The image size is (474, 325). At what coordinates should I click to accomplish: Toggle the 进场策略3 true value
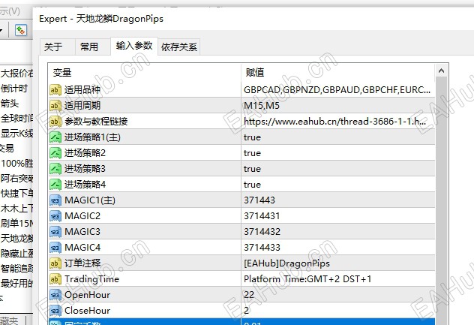click(x=338, y=169)
